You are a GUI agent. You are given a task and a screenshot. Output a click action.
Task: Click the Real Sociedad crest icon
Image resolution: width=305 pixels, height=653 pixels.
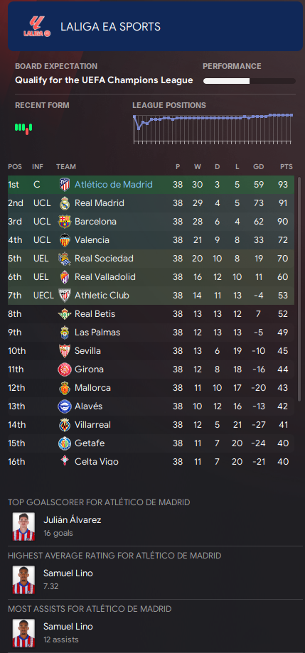click(65, 259)
